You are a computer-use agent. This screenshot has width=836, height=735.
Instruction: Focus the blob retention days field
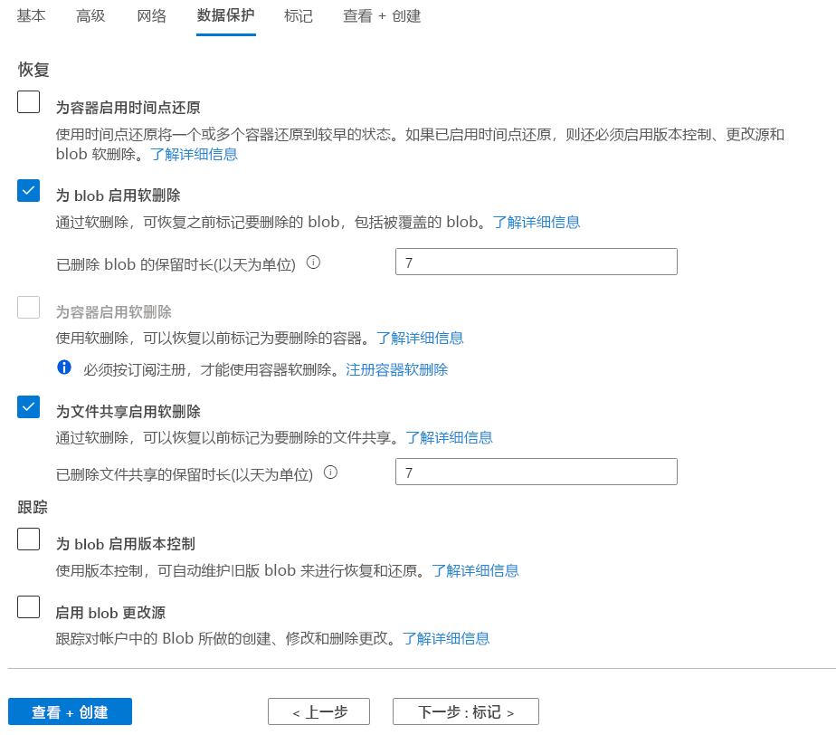click(537, 262)
